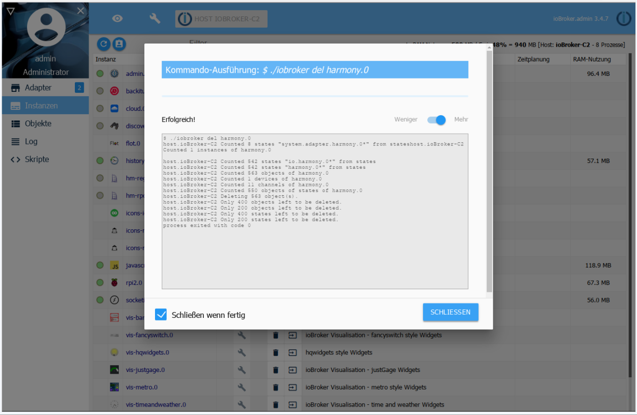Open vis-metro.0 link arrow icon
This screenshot has height=415, width=637.
292,387
